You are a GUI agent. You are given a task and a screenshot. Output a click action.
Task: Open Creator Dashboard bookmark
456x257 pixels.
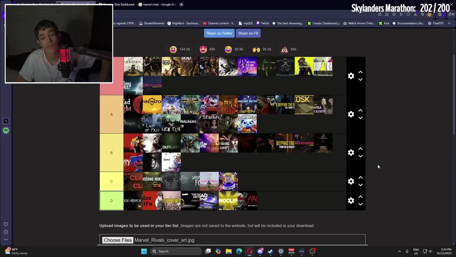[323, 23]
